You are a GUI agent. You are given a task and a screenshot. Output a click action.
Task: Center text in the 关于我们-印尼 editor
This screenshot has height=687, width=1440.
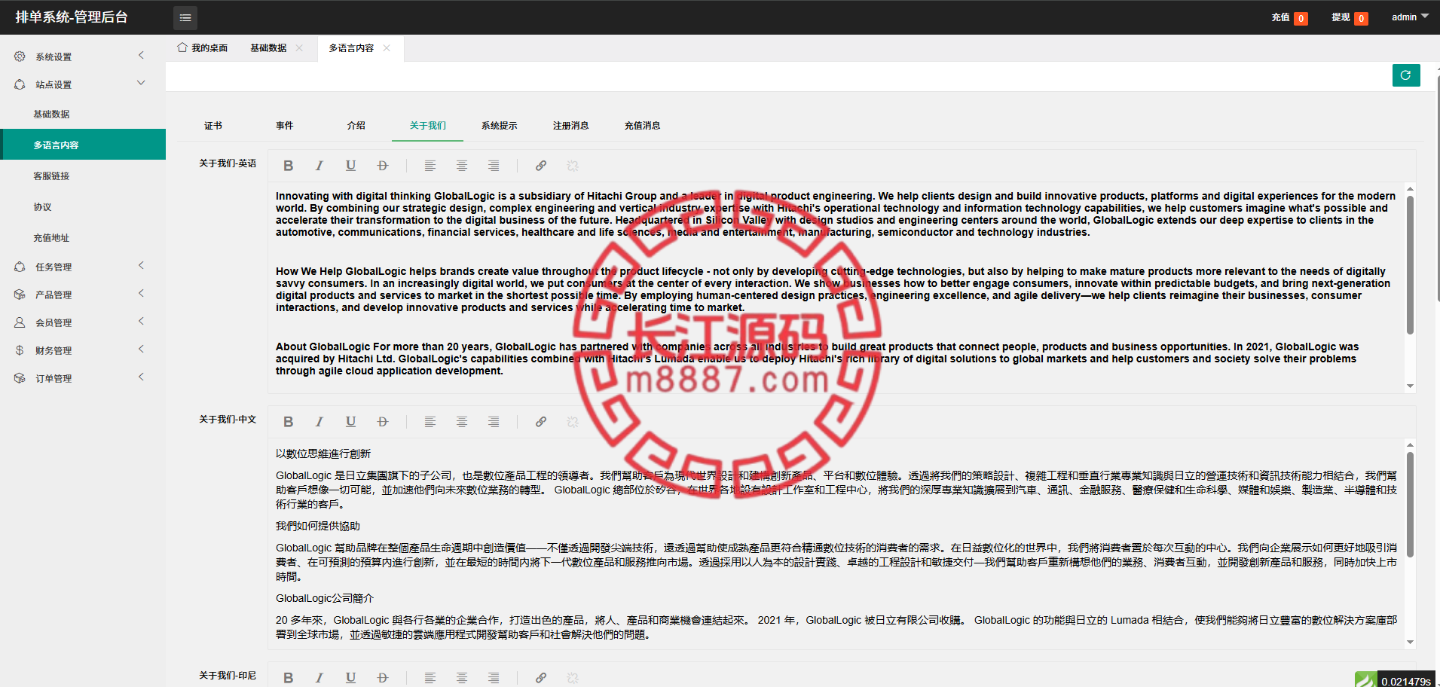tap(462, 678)
